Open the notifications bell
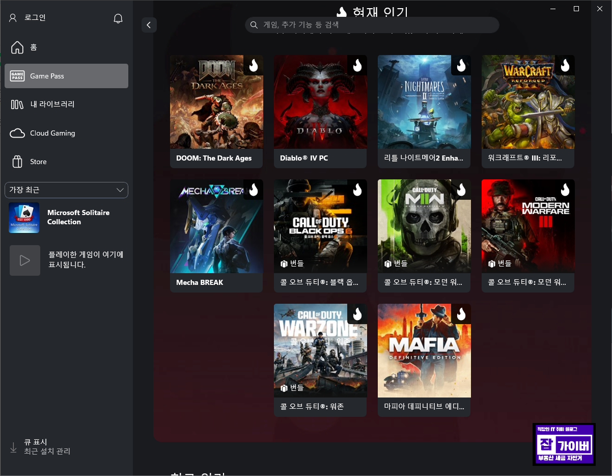 (118, 18)
